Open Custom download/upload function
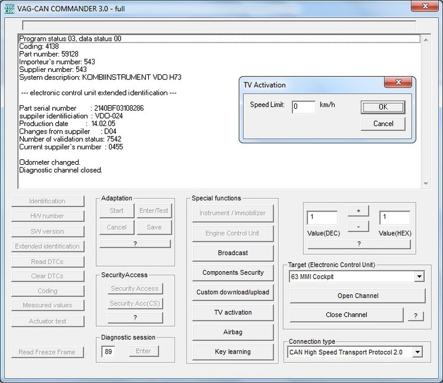This screenshot has height=383, width=443. coord(233,292)
